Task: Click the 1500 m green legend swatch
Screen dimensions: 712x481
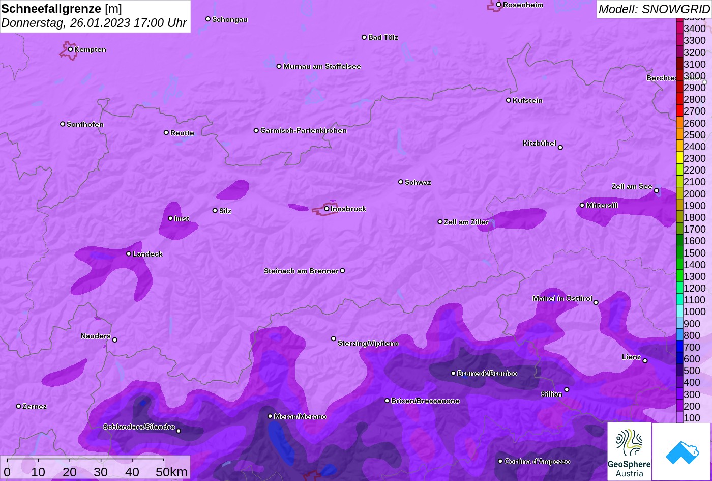Action: [x=679, y=252]
